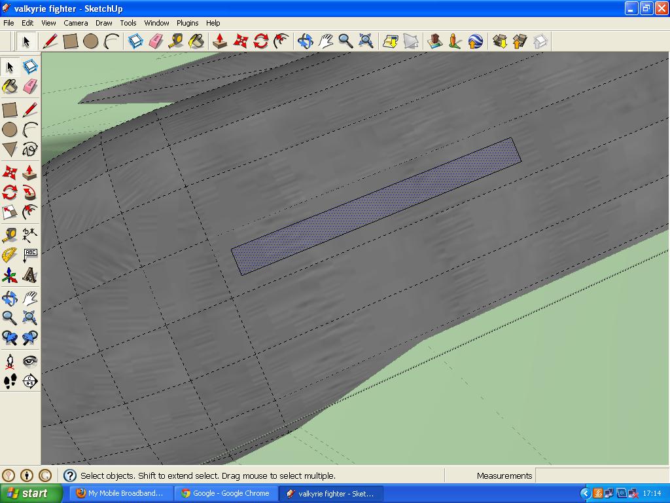The width and height of the screenshot is (670, 503).
Task: Select the Tape Measure tool
Action: click(x=10, y=234)
